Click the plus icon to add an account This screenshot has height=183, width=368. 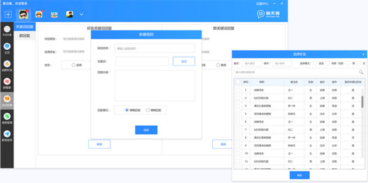8,14
